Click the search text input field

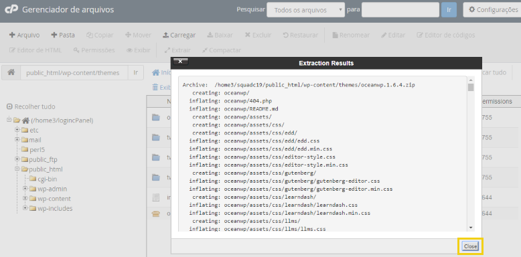pos(400,10)
